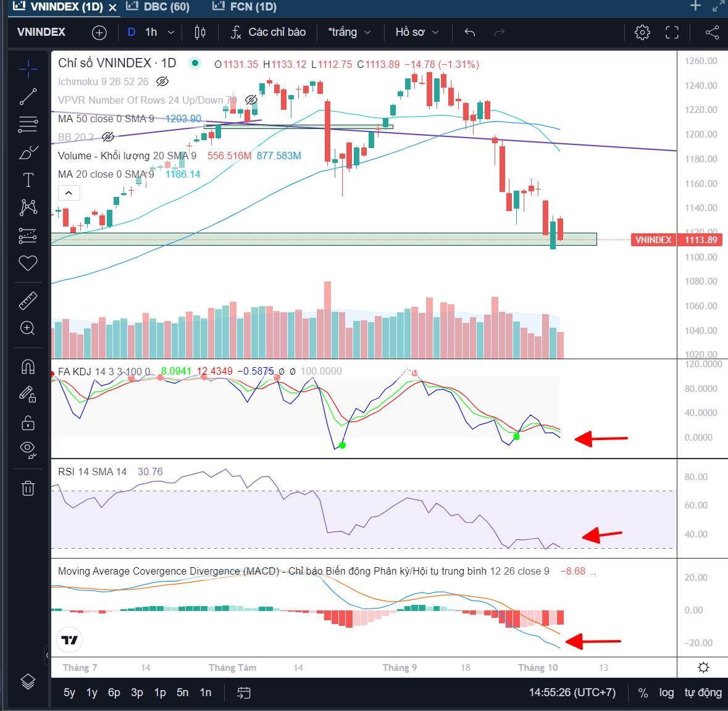
Task: Activate the zoom in tool
Action: tap(28, 328)
